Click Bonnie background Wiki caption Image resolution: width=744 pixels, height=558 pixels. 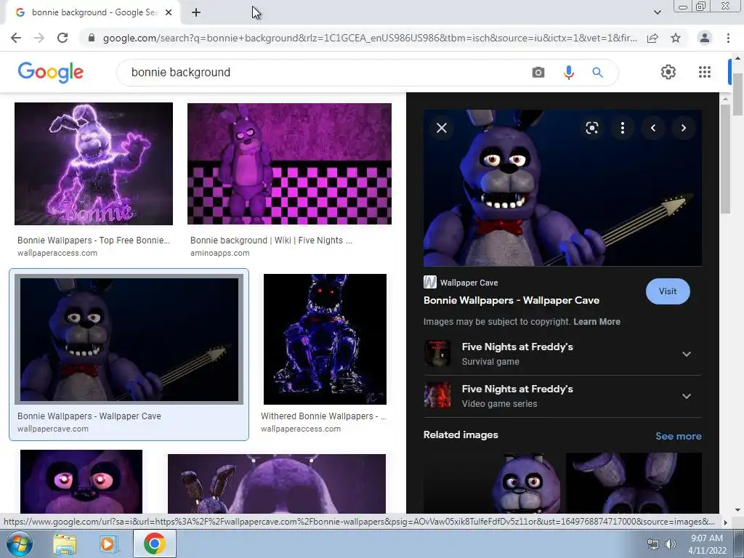271,240
